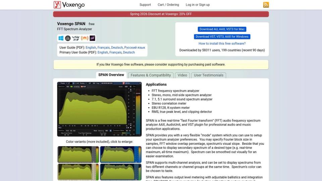Open the Deutsch Primary User Guide
Viewport: 322px width, 181px height.
point(129,52)
